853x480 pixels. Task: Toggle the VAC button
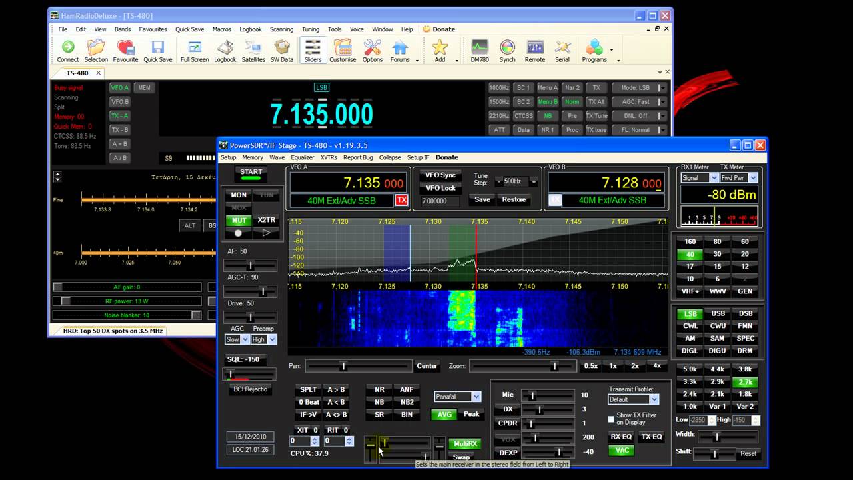point(622,450)
